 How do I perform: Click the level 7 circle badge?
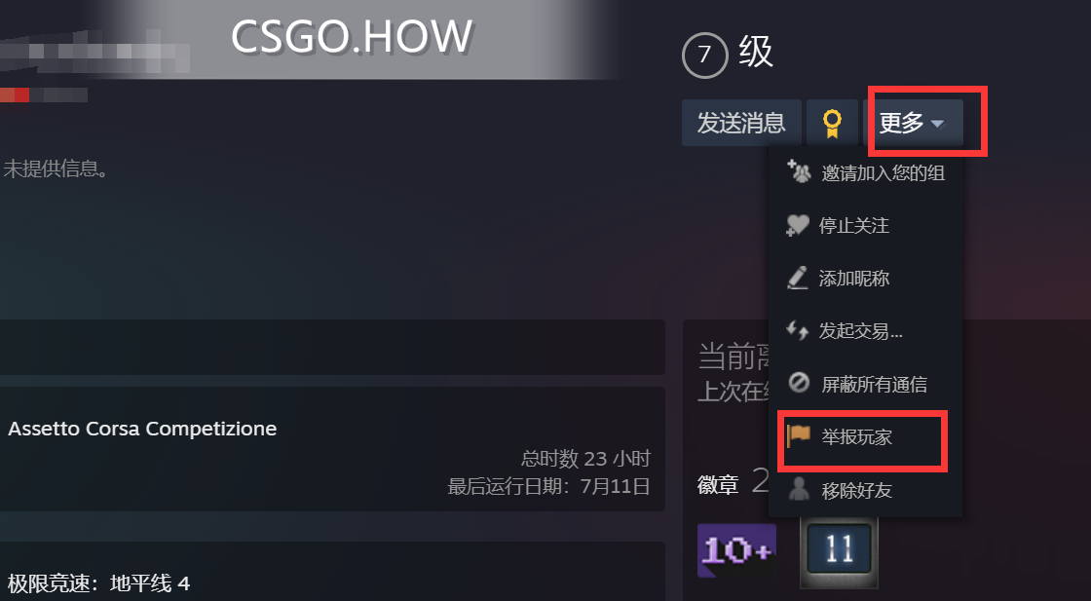pos(705,55)
